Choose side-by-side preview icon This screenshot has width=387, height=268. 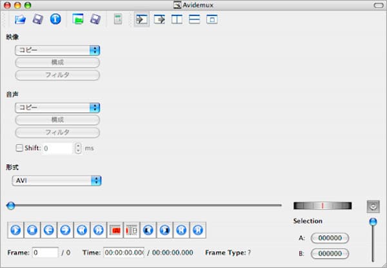(x=177, y=19)
